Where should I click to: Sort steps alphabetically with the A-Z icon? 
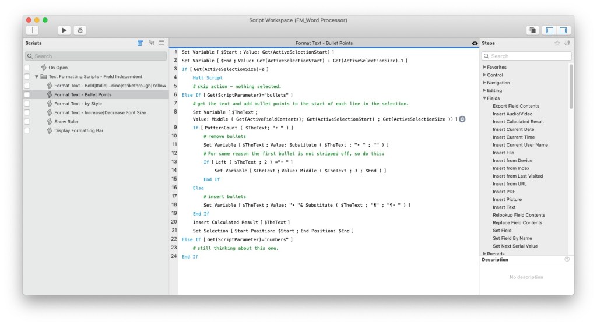pyautogui.click(x=567, y=43)
